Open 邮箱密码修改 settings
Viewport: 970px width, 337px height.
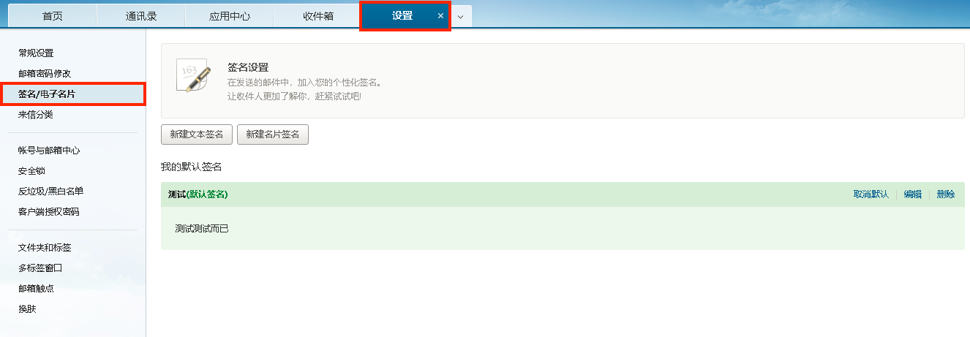coord(45,74)
